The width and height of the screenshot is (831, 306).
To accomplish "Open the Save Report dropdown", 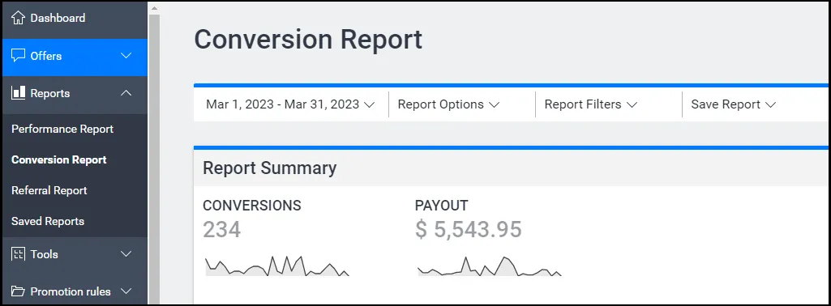I will [734, 104].
